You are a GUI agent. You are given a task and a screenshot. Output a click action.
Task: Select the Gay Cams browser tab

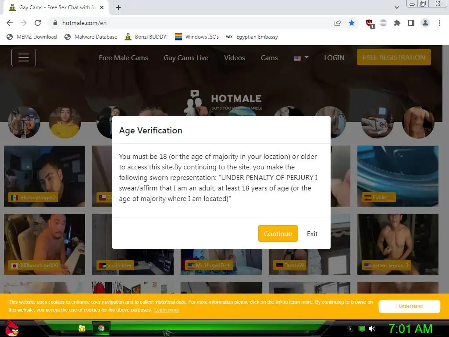(56, 7)
